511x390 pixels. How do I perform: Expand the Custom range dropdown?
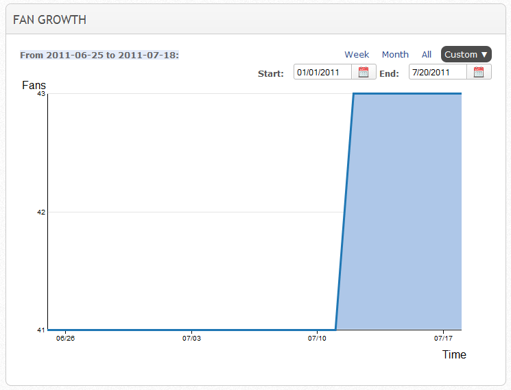pos(466,54)
